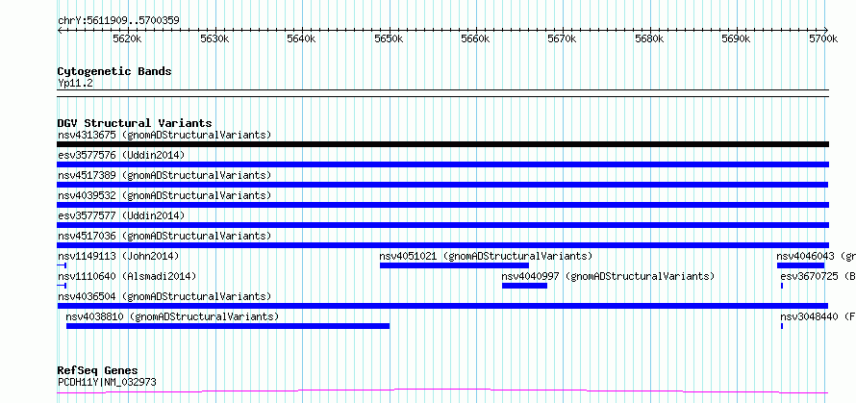
Task: Click the blue bar under nsv4517389
Action: [x=442, y=185]
